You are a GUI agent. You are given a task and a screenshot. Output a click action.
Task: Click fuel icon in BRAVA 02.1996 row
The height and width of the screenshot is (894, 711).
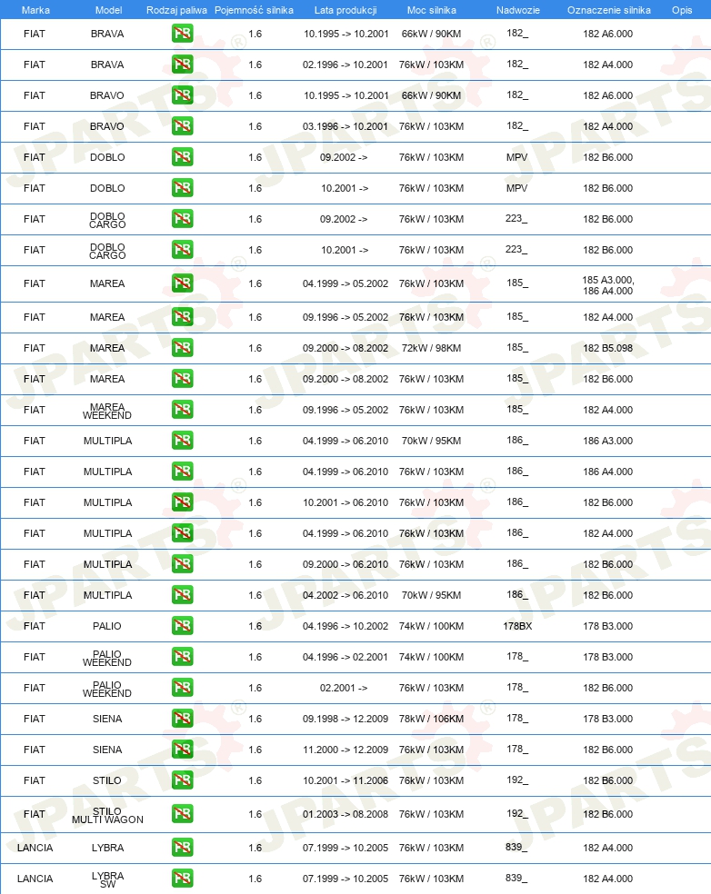coord(183,65)
